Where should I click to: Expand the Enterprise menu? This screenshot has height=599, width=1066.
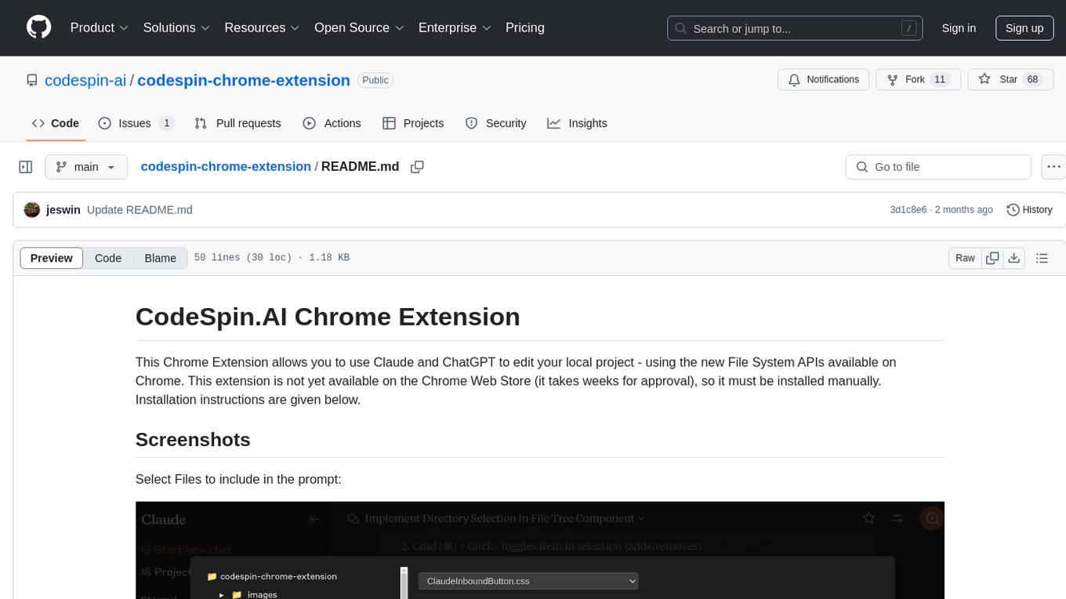tap(455, 27)
